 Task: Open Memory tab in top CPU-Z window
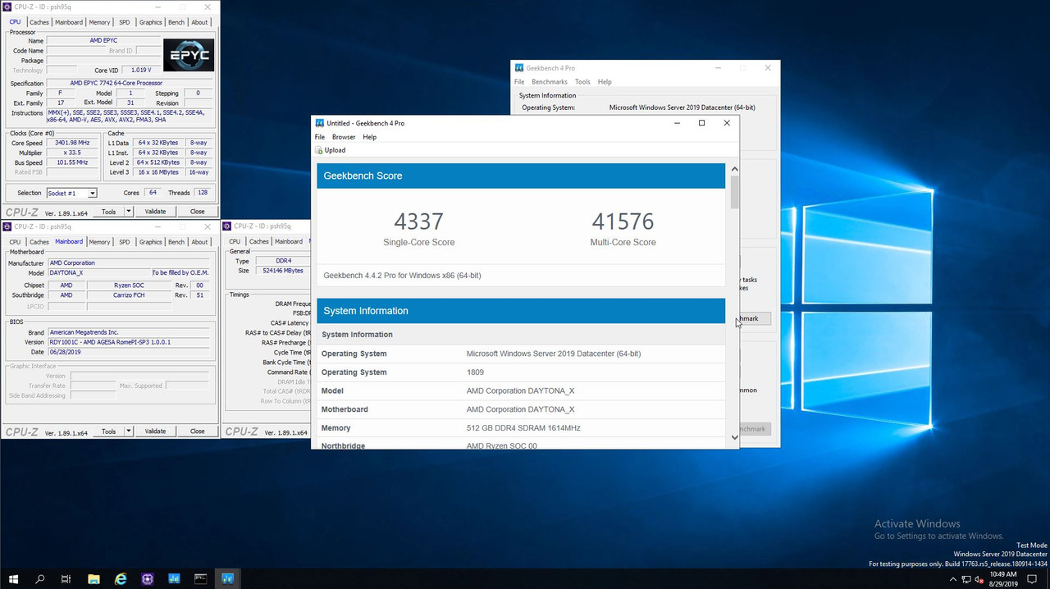click(x=100, y=22)
